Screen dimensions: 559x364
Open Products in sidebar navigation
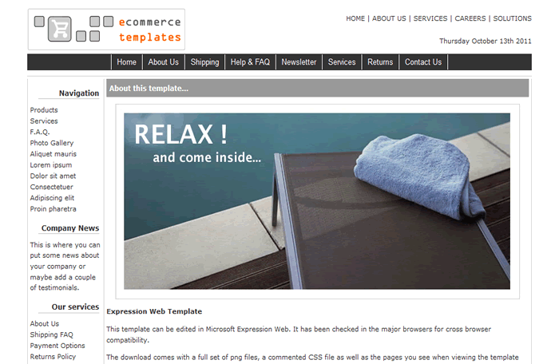click(44, 110)
